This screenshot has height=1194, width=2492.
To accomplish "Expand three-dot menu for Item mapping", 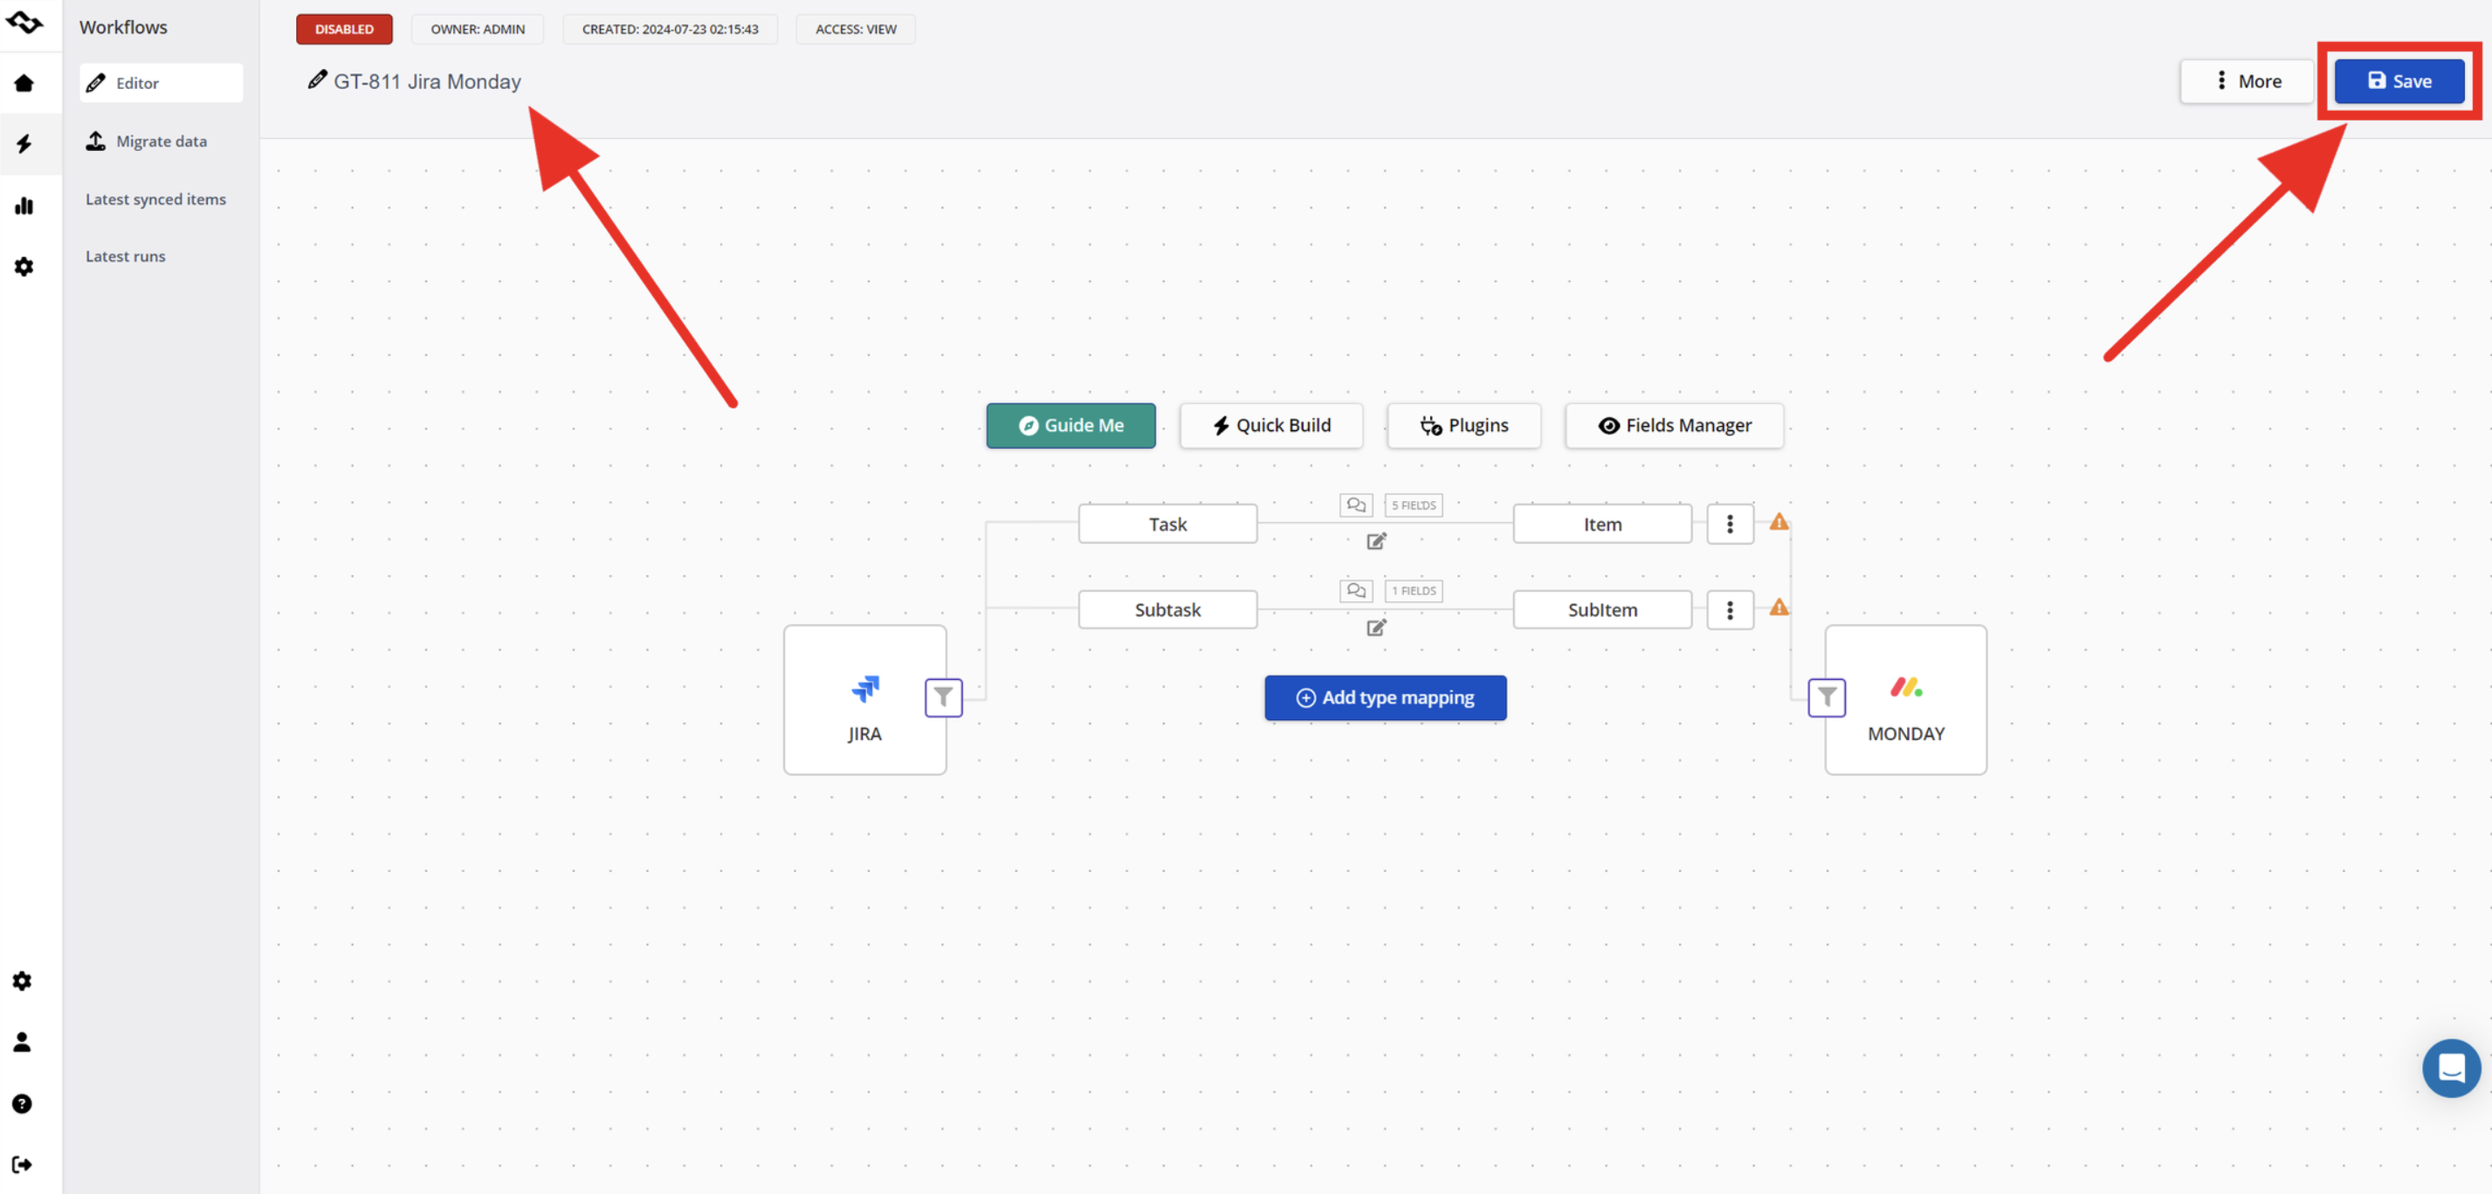I will [x=1730, y=524].
